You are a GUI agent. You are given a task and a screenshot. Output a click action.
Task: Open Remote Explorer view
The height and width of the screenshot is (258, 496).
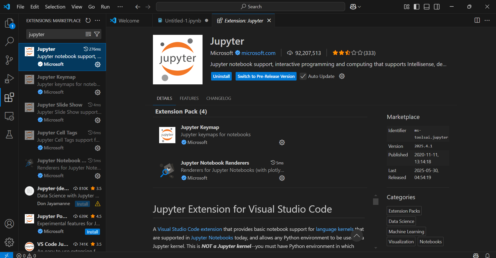click(9, 116)
